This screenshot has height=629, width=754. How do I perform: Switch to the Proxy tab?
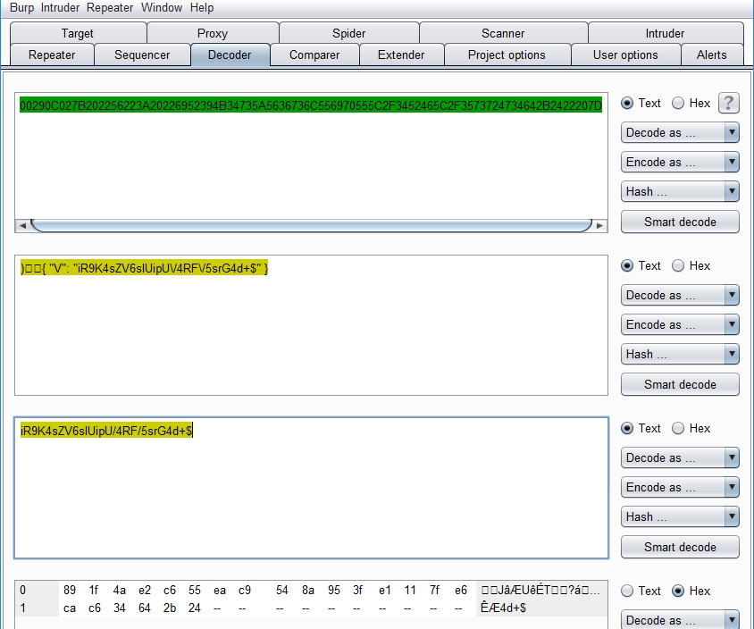pos(212,33)
